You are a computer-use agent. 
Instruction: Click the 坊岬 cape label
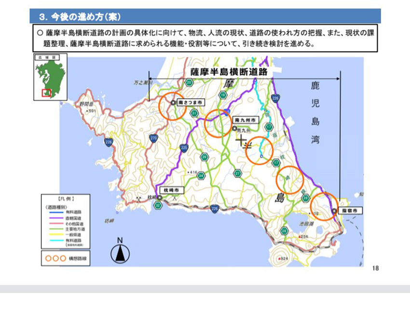tap(109, 221)
